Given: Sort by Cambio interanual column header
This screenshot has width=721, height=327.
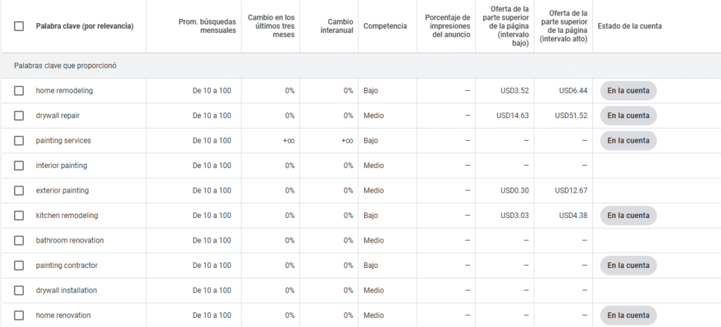Looking at the screenshot, I should [337, 26].
